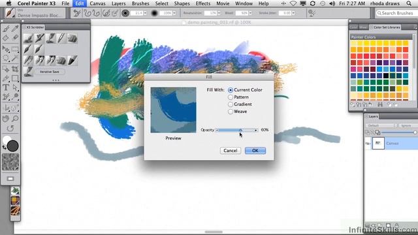418x235 pixels.
Task: Open the Brush Selector showing Dense Impasto
Action: pos(35,13)
